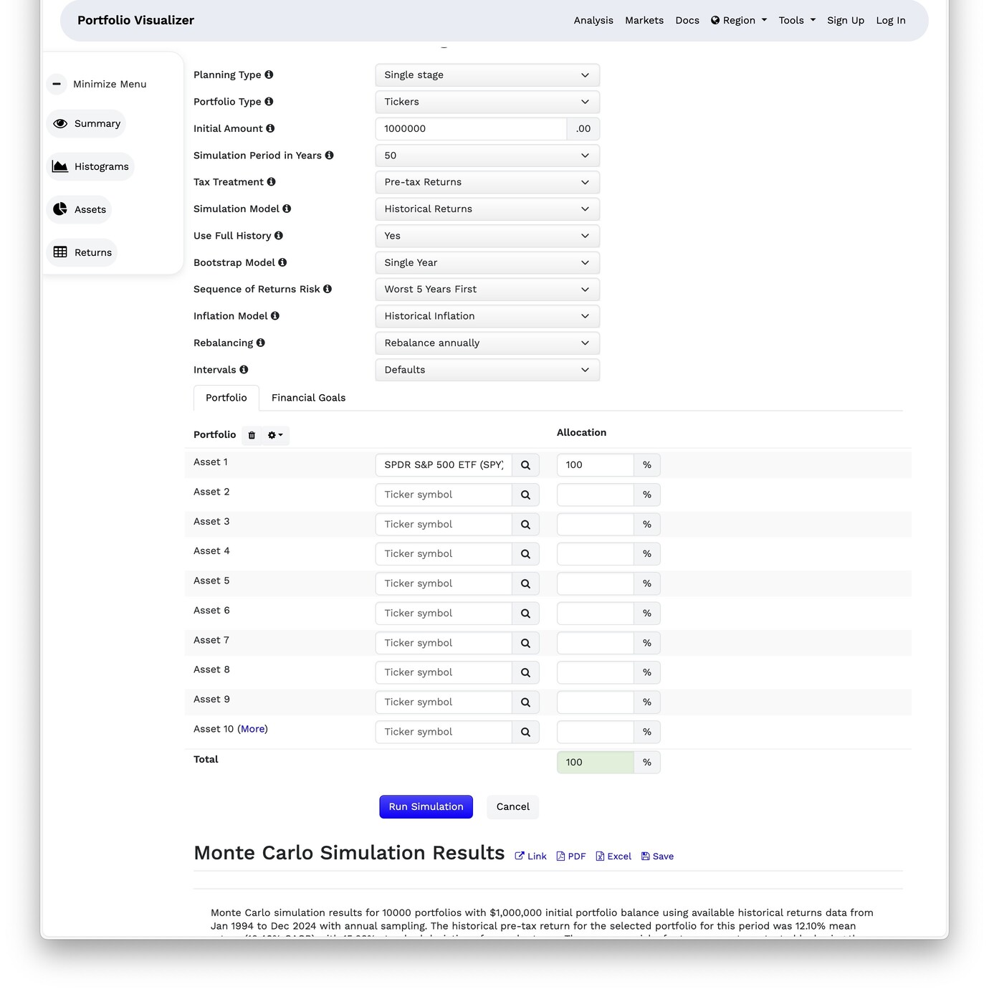Click the Use Full History info icon
The height and width of the screenshot is (992, 989).
279,235
